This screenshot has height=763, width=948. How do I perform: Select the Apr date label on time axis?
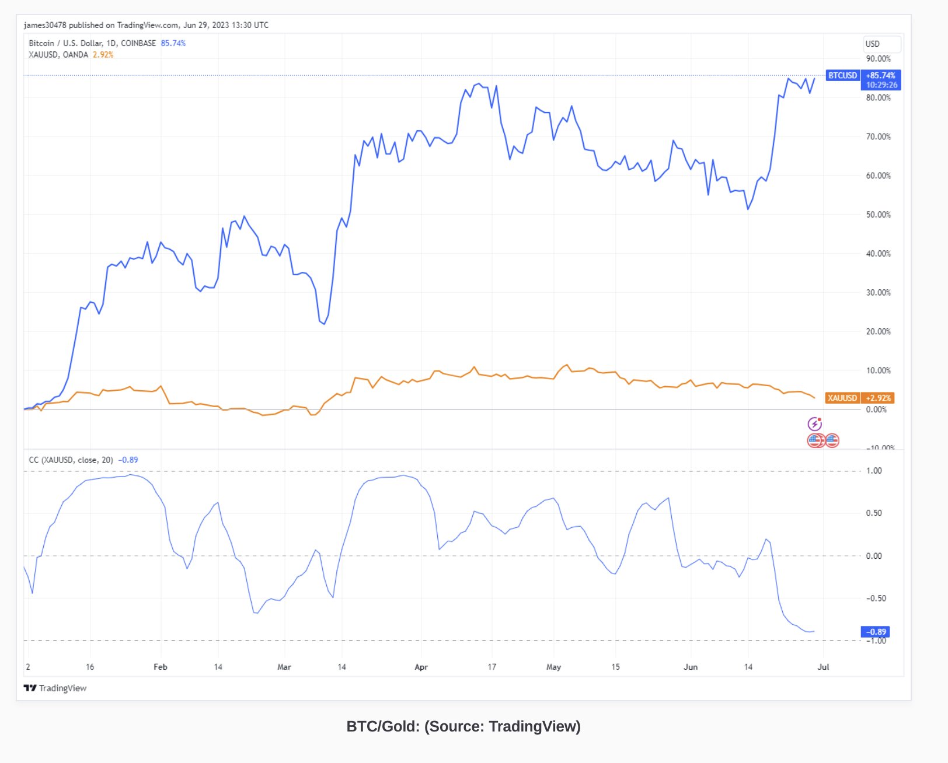point(421,667)
